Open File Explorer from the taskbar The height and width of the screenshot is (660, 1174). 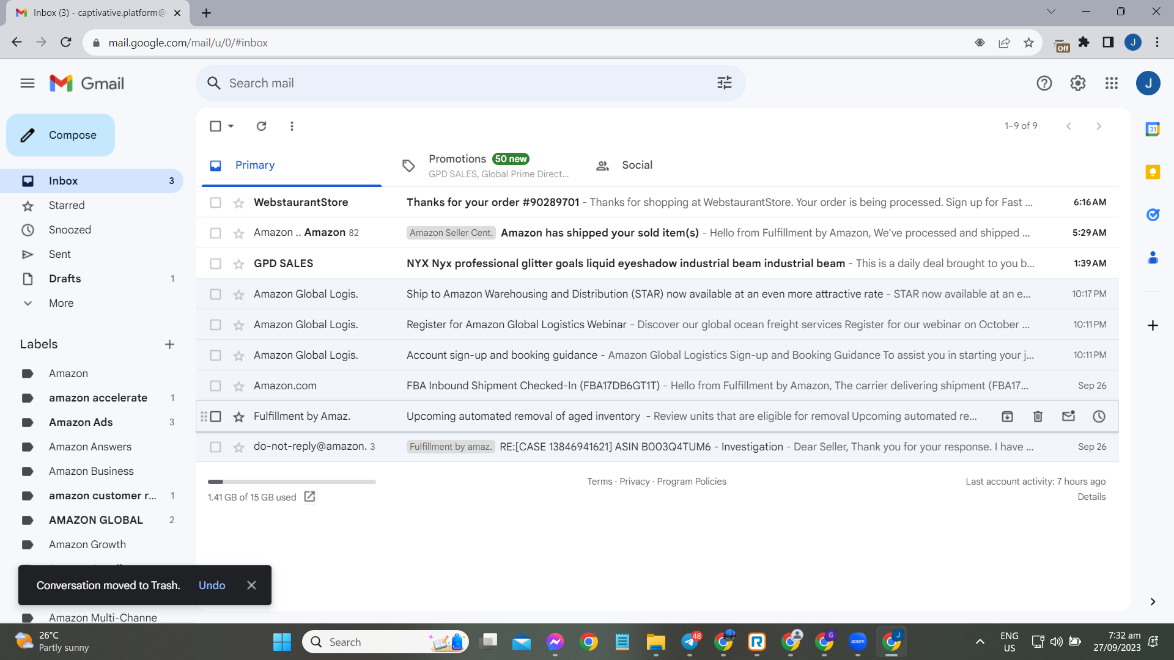pos(656,642)
